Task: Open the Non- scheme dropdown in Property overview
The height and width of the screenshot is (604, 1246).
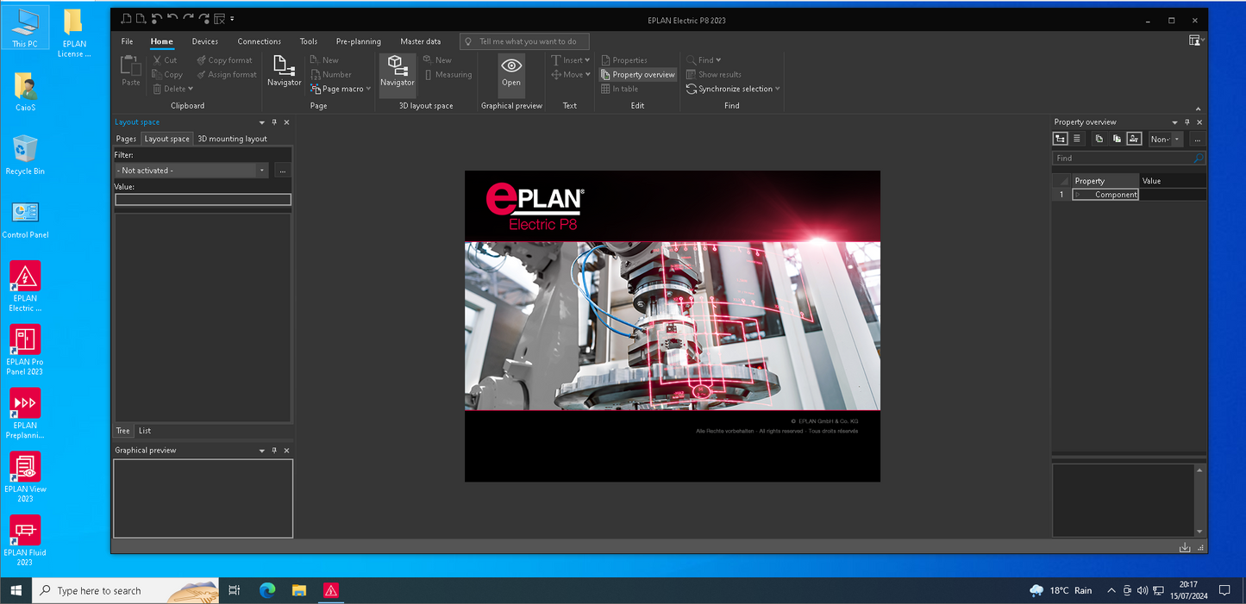Action: [1177, 139]
